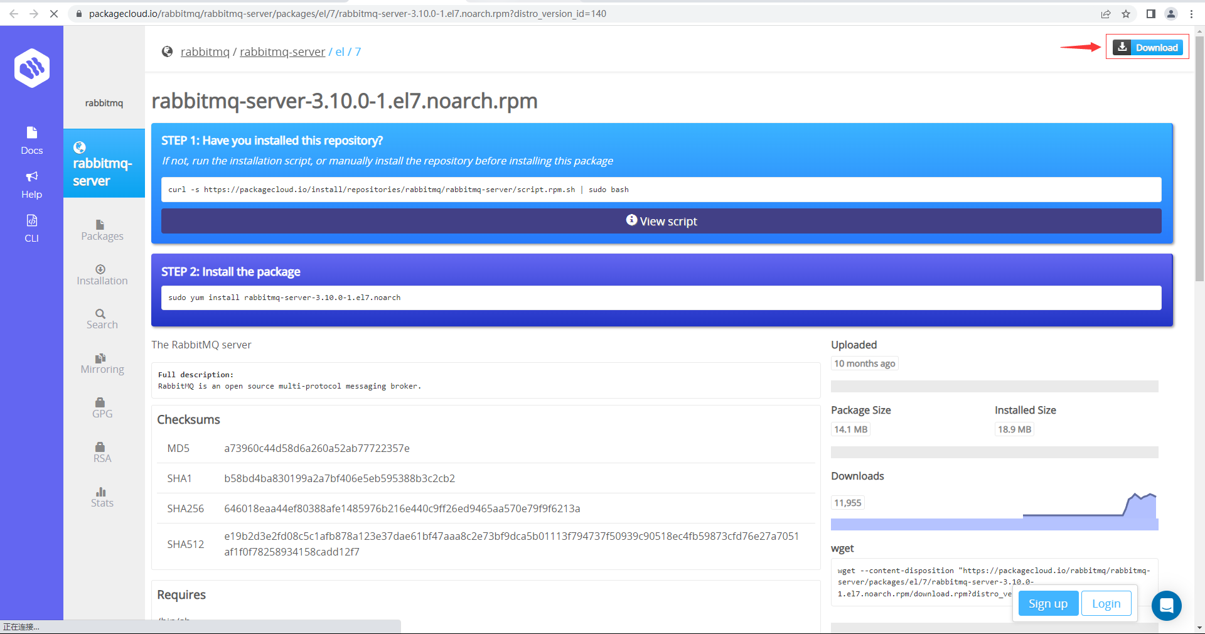Viewport: 1205px width, 634px height.
Task: Click the 18.9 MB installed size badge
Action: tap(1014, 429)
